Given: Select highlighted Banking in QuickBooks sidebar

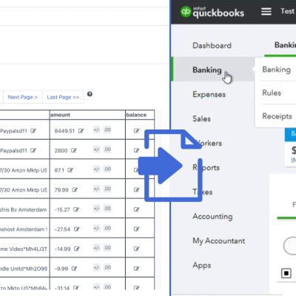Looking at the screenshot, I should click(207, 70).
